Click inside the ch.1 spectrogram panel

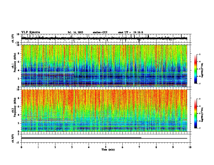(x=104, y=66)
